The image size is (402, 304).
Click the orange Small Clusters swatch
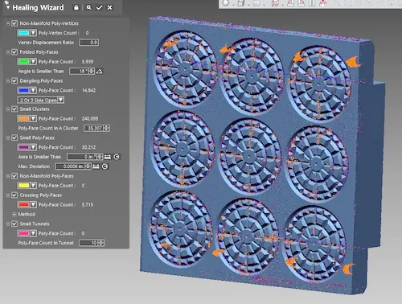click(23, 118)
